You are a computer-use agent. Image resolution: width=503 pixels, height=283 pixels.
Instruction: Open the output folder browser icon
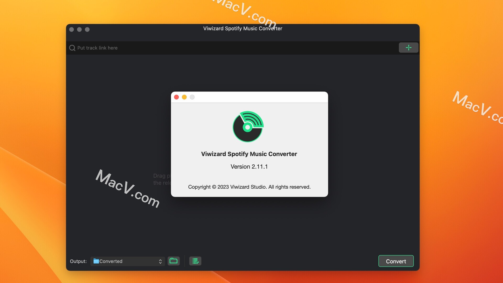(174, 261)
